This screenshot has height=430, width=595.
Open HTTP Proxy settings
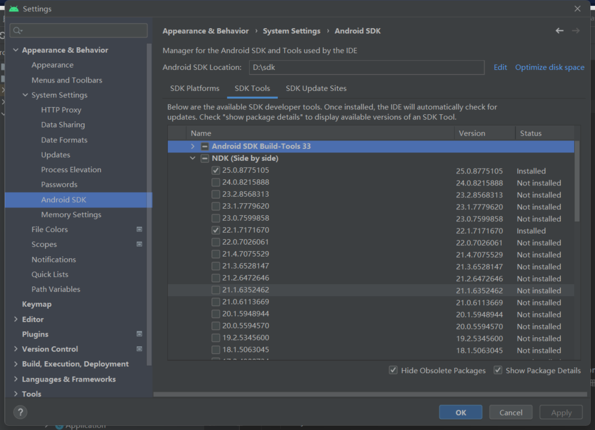coord(61,110)
